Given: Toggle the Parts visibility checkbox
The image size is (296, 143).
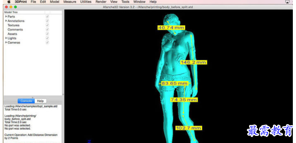Looking at the screenshot, I should [x=47, y=17].
